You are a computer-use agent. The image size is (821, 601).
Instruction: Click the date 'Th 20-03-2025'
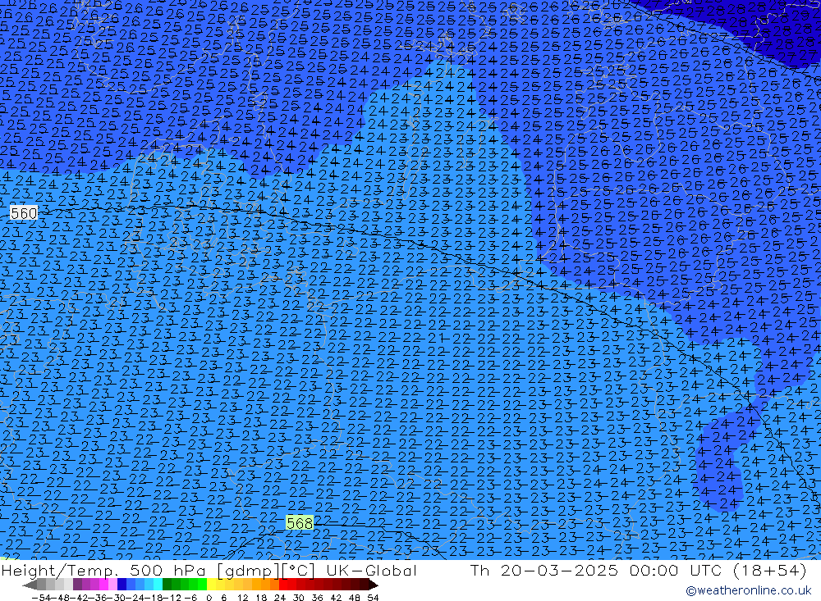[x=544, y=570]
